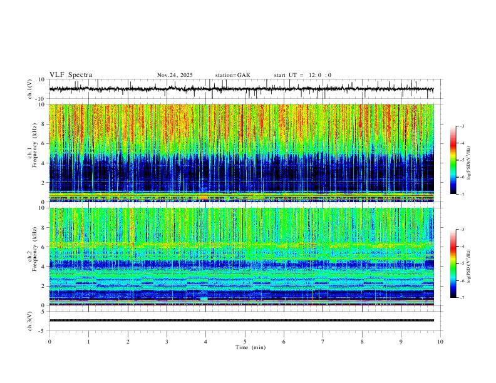Click the "-5" tick on the ch.3(V) axis
Image resolution: width=496 pixels, height=383 pixels.
point(43,331)
